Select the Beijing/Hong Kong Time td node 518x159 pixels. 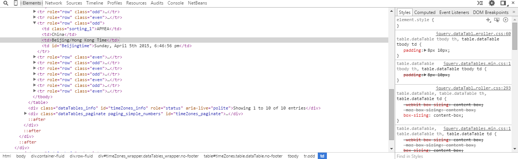click(x=80, y=40)
